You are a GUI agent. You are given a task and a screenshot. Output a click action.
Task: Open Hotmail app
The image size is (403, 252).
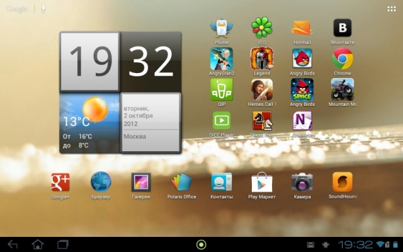(x=302, y=28)
